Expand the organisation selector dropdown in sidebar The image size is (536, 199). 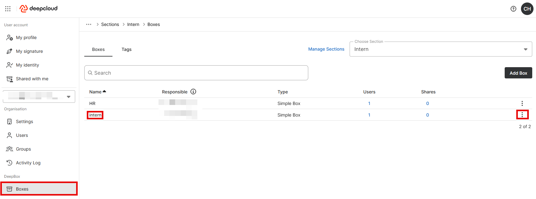pyautogui.click(x=69, y=97)
